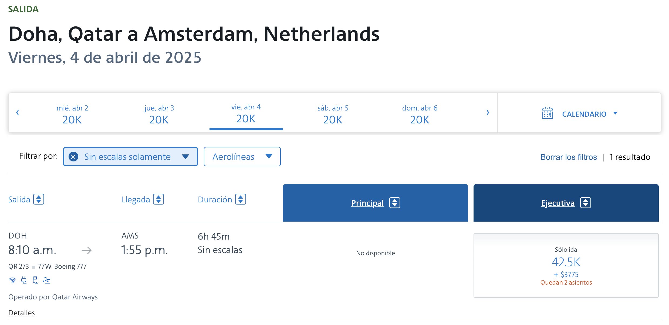Go to next dates with right arrow
This screenshot has width=669, height=325.
(x=488, y=112)
